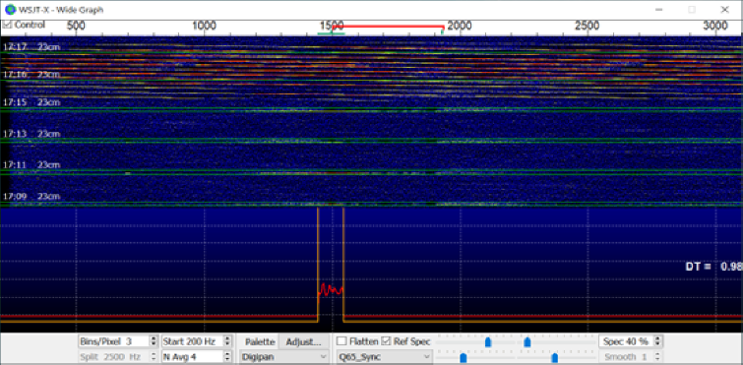Click the Start 200 Hz stepper arrows

[227, 341]
